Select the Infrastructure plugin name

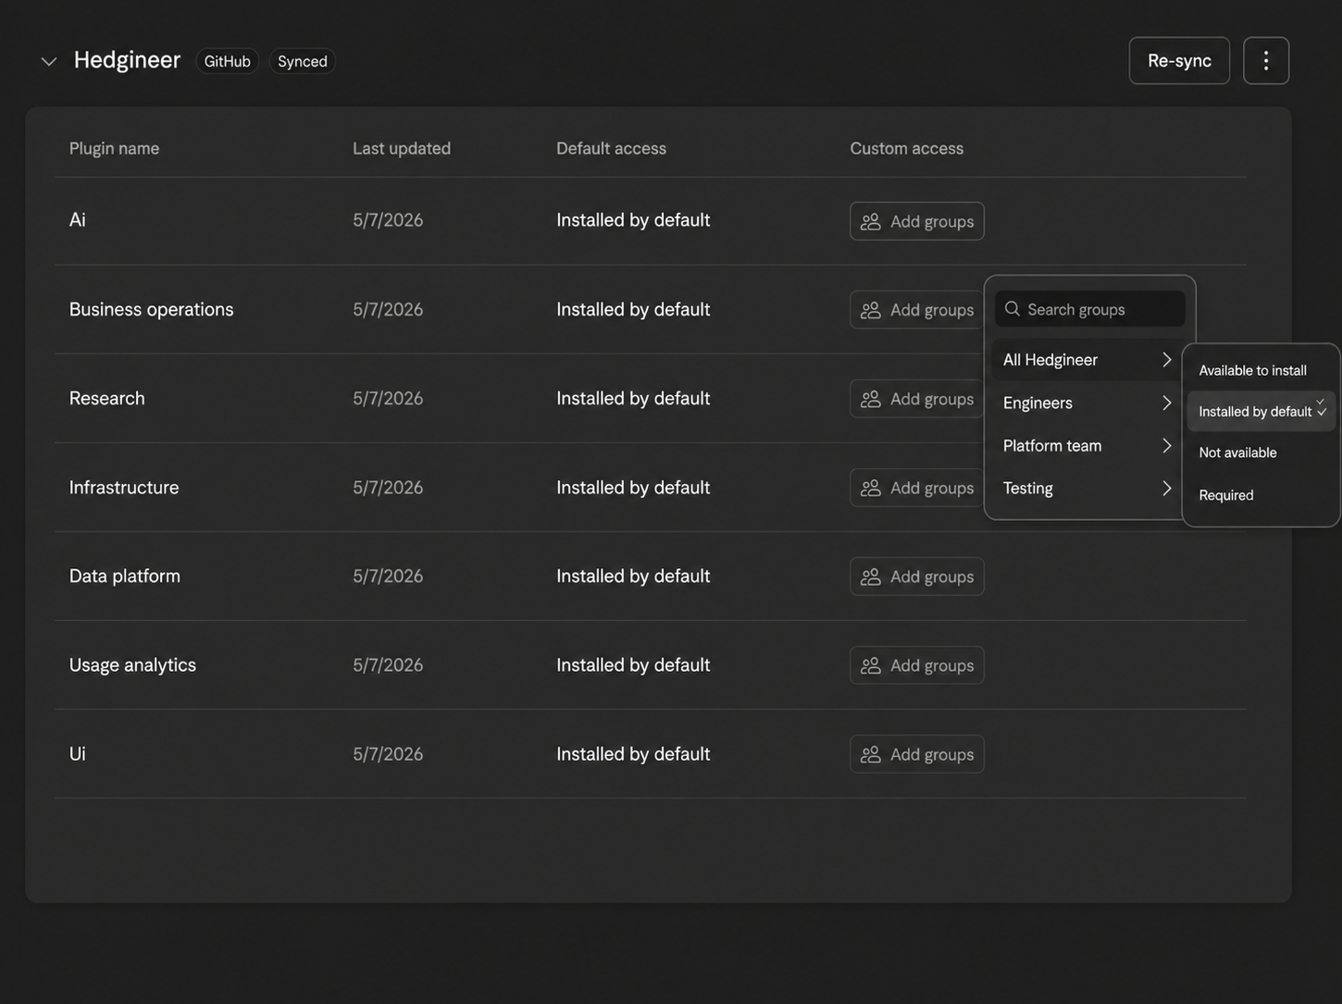pyautogui.click(x=124, y=487)
